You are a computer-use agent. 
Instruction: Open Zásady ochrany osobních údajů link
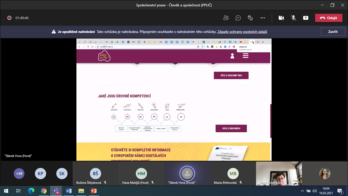[x=242, y=32]
